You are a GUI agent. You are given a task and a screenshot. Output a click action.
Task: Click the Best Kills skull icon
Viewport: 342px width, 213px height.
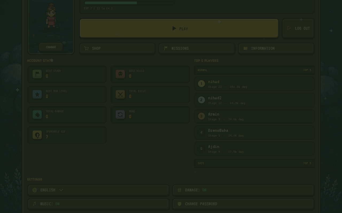tap(120, 74)
